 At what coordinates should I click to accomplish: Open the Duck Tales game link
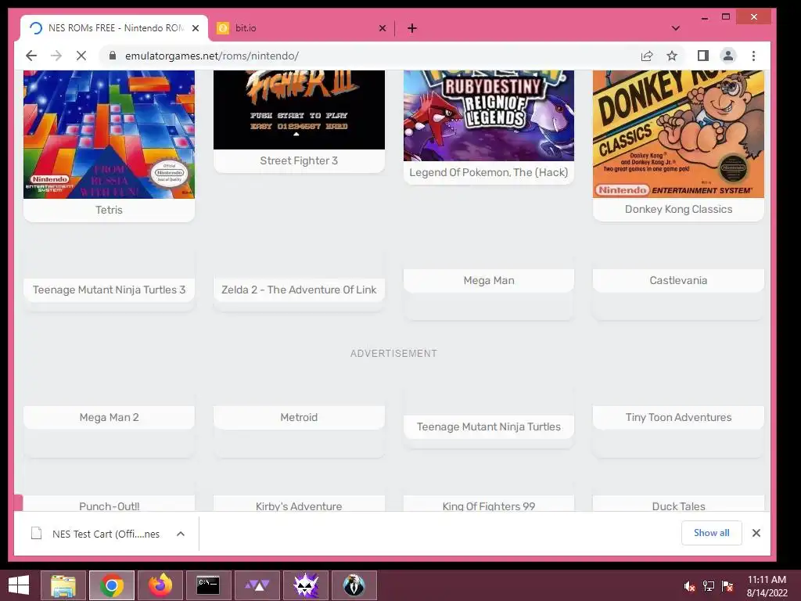click(x=678, y=506)
